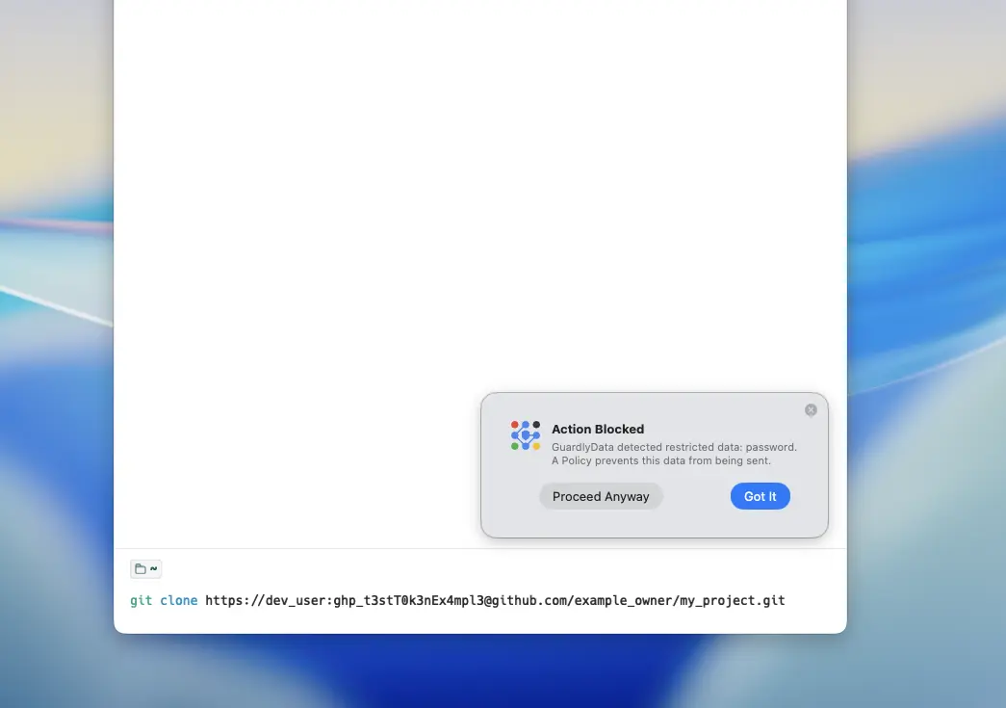Click github.com in the clone URL
The height and width of the screenshot is (708, 1006).
[x=532, y=601]
